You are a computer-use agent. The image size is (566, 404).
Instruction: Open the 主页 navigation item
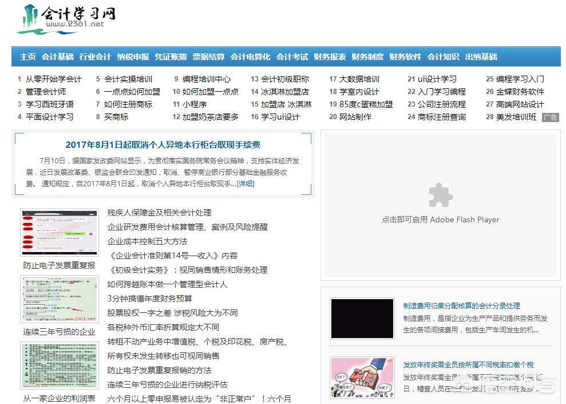tap(28, 57)
